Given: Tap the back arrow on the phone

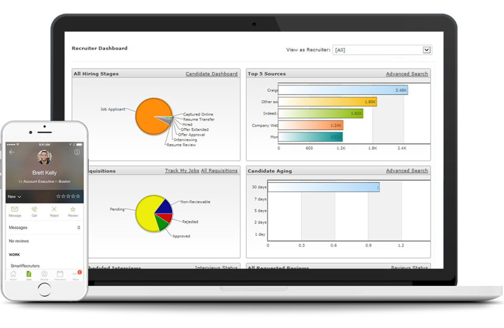Looking at the screenshot, I should (x=12, y=152).
